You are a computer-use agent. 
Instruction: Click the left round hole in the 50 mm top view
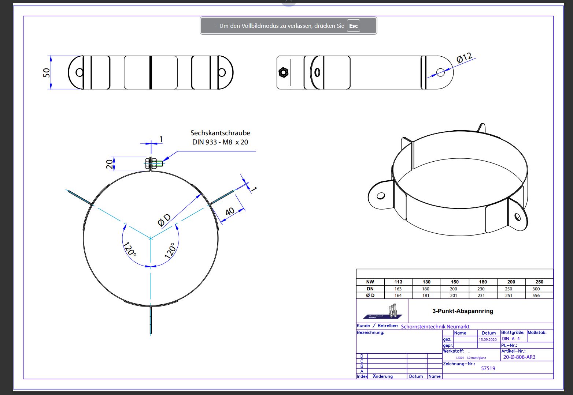click(x=79, y=72)
